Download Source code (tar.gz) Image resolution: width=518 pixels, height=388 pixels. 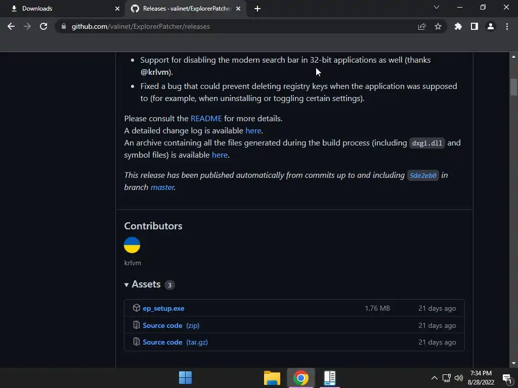[175, 342]
